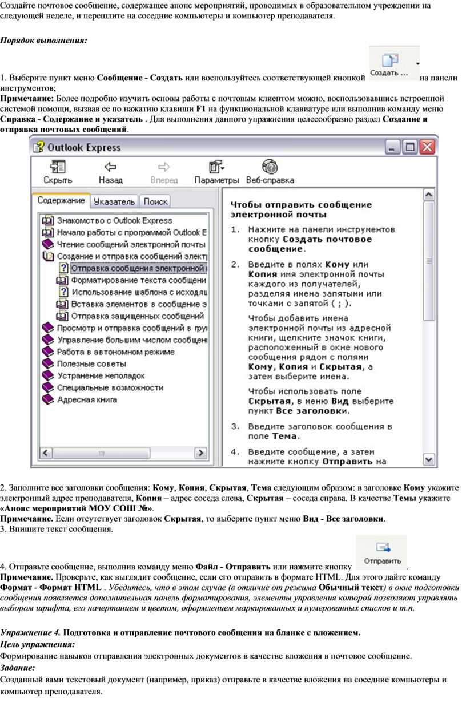Switch to the Содержание tab
Image resolution: width=466 pixels, height=711 pixels.
point(61,201)
